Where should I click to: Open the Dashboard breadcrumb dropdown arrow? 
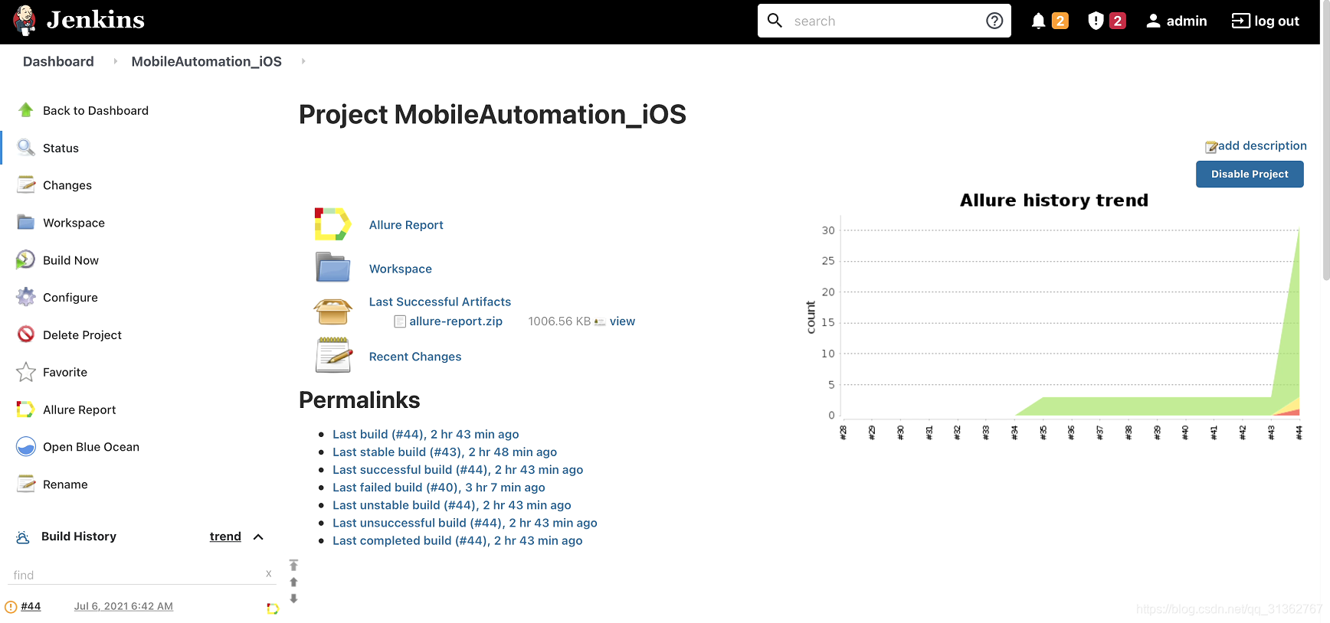[x=116, y=61]
